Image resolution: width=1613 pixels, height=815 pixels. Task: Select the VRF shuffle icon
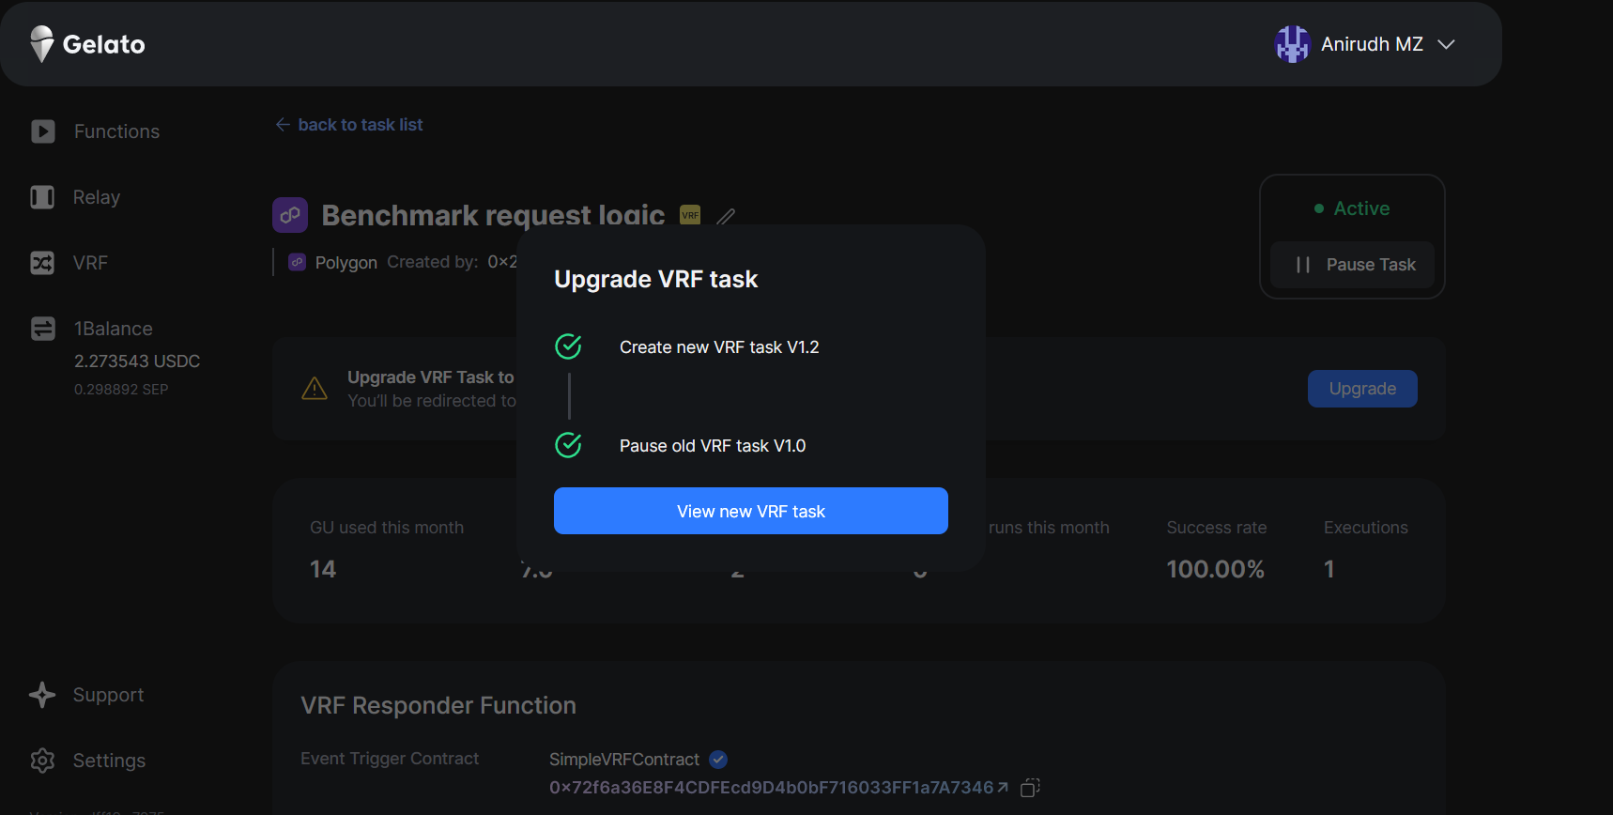(x=42, y=263)
